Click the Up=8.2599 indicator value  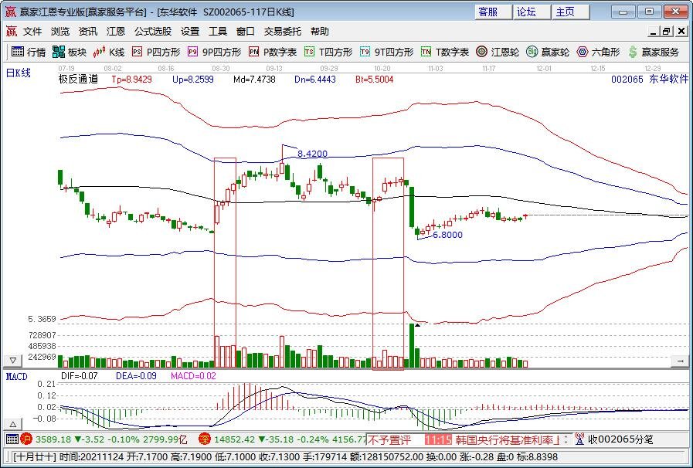tap(193, 80)
